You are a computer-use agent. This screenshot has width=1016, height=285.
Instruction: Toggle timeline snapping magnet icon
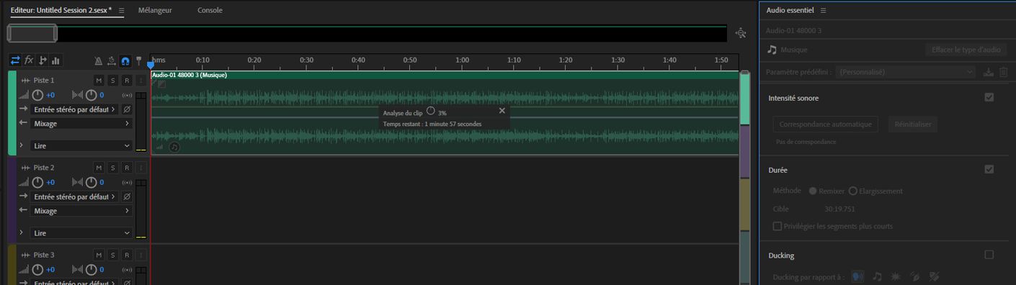(125, 61)
